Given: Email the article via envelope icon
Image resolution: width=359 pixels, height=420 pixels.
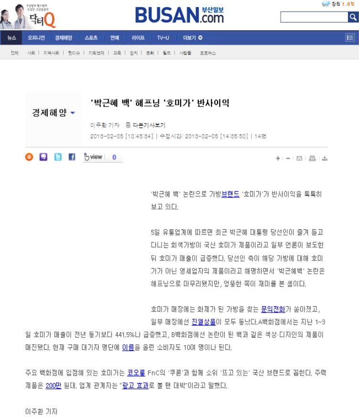Looking at the screenshot, I should (x=299, y=158).
